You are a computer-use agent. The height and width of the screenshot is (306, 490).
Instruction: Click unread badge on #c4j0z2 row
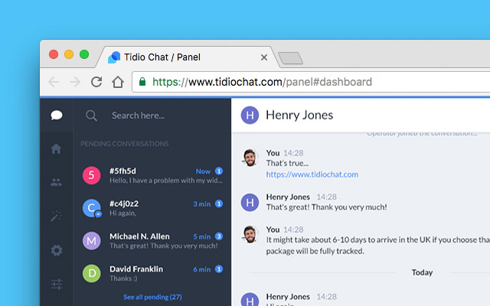[x=219, y=204]
